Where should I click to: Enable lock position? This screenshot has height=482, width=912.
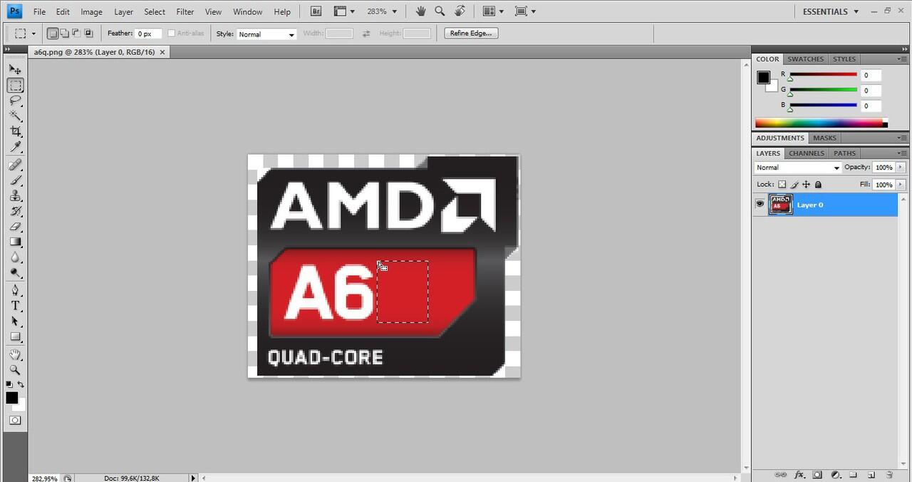[807, 185]
